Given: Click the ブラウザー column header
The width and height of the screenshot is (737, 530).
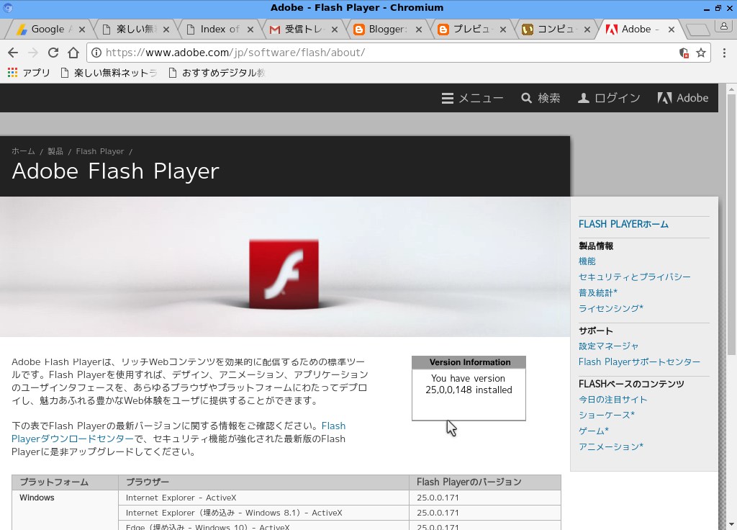Looking at the screenshot, I should tap(263, 482).
